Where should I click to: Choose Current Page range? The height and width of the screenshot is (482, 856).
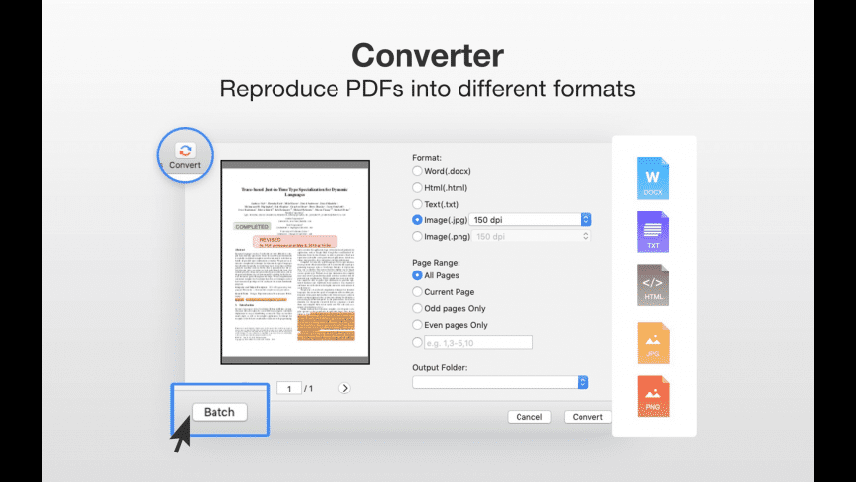[417, 292]
